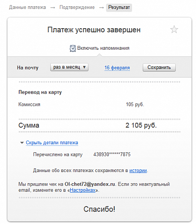Viewport: 196px width, 224px height.
Task: Collapse details via Скрыть детали платежа link
Action: click(x=52, y=142)
